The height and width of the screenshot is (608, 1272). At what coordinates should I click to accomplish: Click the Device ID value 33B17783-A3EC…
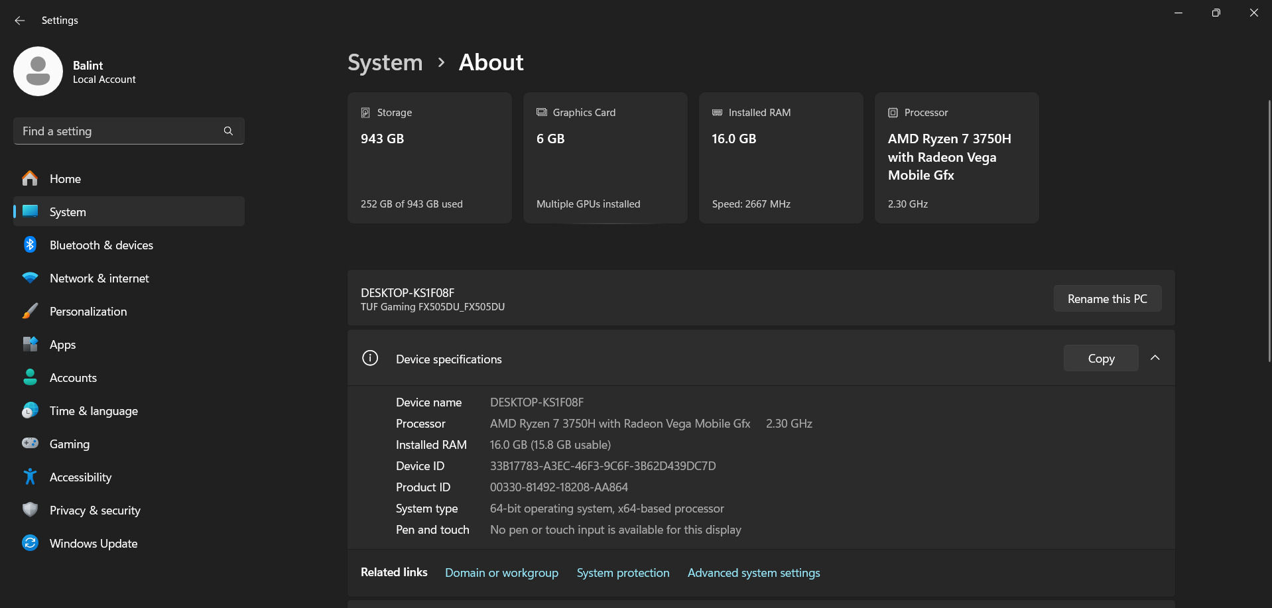[x=603, y=465]
